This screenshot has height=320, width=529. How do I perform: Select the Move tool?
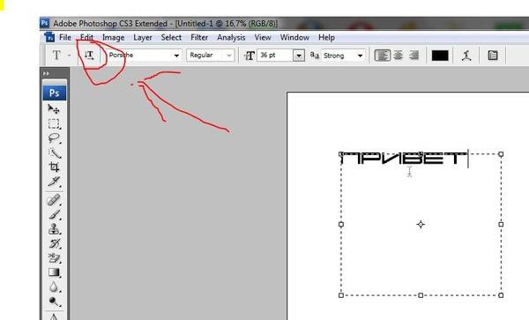(x=54, y=109)
